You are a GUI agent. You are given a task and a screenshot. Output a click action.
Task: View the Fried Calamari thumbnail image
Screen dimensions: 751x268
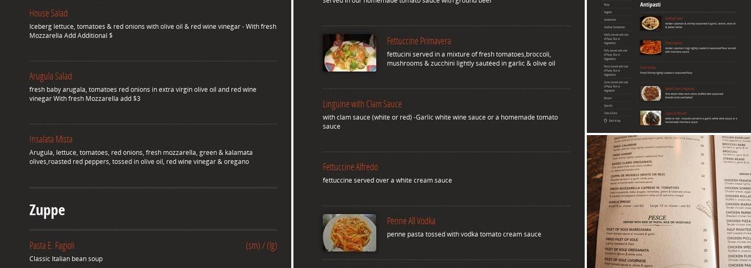click(x=650, y=47)
